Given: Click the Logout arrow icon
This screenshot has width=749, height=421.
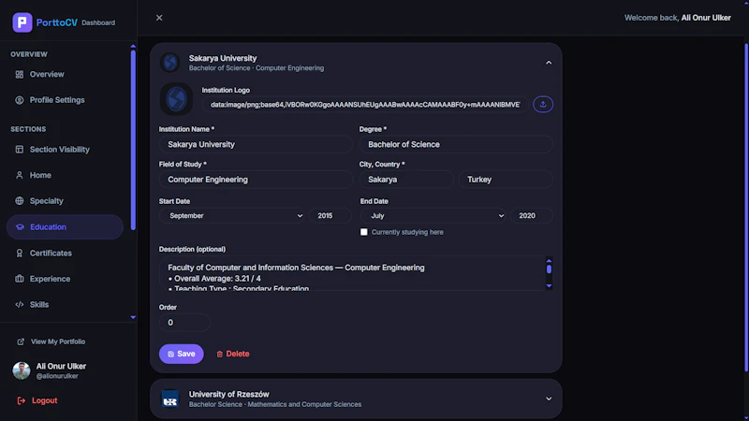Looking at the screenshot, I should coord(21,400).
